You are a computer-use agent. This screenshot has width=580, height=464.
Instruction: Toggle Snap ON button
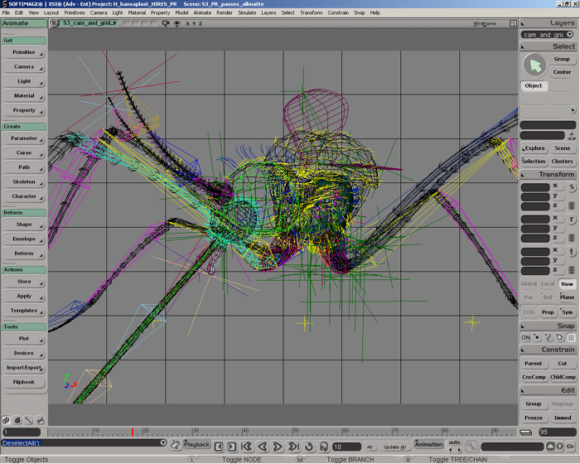coord(525,337)
